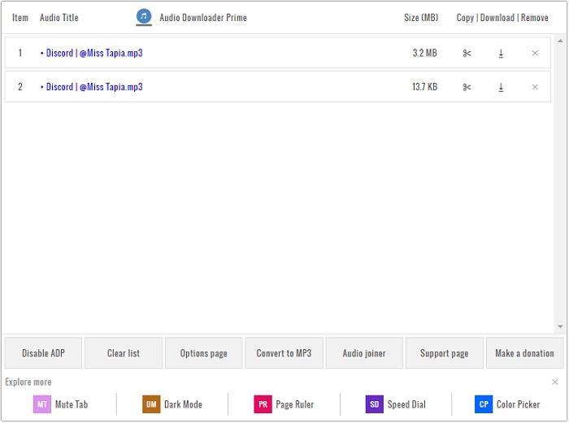This screenshot has width=569, height=423.
Task: Open the Dark Mode extension icon
Action: coord(151,404)
